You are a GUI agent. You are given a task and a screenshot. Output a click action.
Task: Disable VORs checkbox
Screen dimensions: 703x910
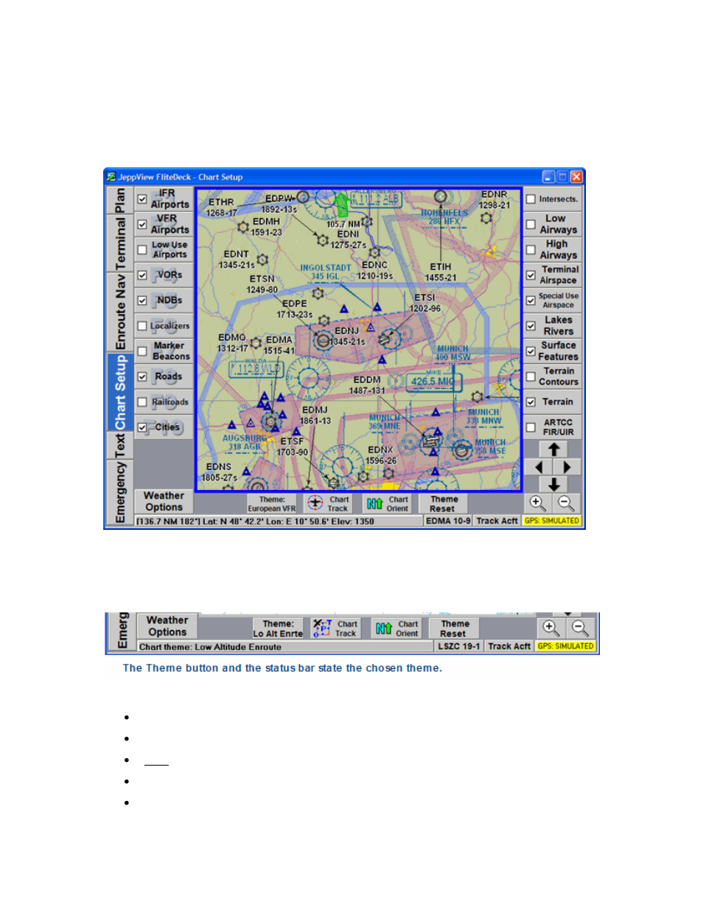[x=142, y=276]
